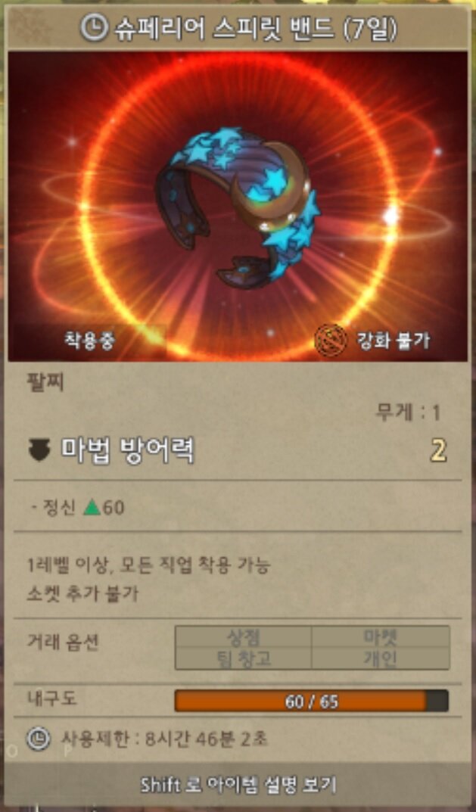Click the 강화 불가 text label
Viewport: 476px width, 812px height.
click(394, 341)
